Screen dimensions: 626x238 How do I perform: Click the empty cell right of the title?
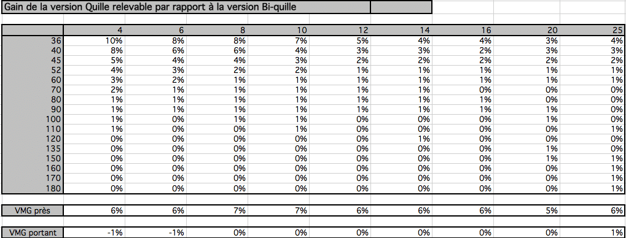[401, 7]
